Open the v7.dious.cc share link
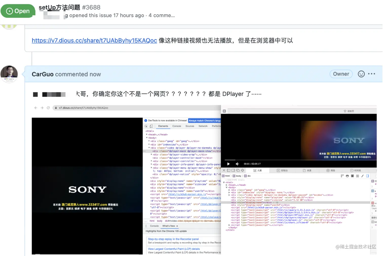The width and height of the screenshot is (383, 256). (94, 40)
